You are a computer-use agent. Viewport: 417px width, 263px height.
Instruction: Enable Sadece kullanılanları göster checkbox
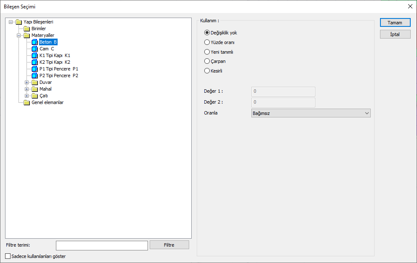pyautogui.click(x=8, y=256)
